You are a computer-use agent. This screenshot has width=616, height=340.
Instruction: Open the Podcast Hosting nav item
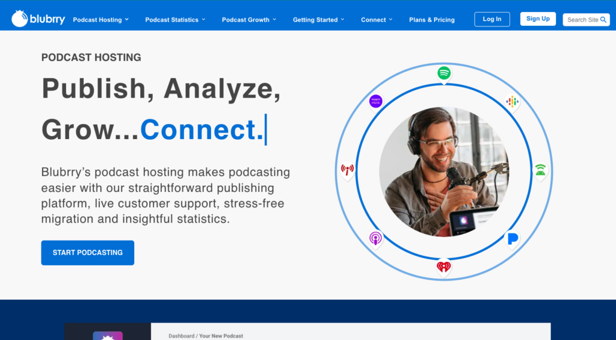tap(97, 20)
